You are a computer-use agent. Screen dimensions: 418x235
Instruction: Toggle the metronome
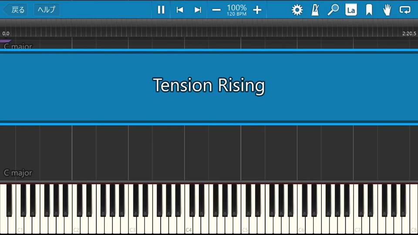click(315, 10)
